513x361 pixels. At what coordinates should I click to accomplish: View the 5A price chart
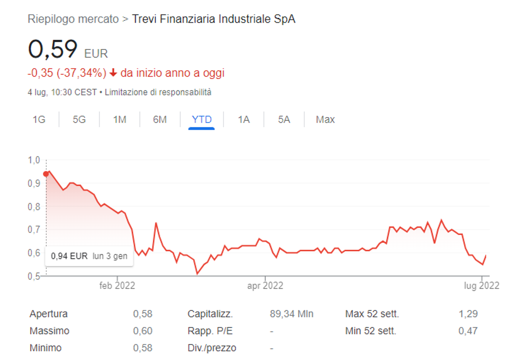(284, 119)
